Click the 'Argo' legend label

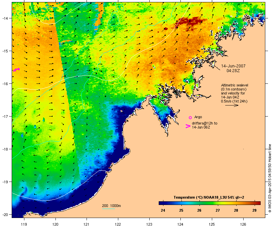point(198,117)
